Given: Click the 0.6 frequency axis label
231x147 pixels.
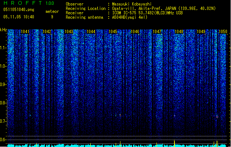Looking at the screenshot, I should coord(3,140).
